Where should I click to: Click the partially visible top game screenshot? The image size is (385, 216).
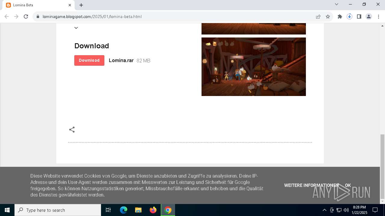[x=254, y=29]
